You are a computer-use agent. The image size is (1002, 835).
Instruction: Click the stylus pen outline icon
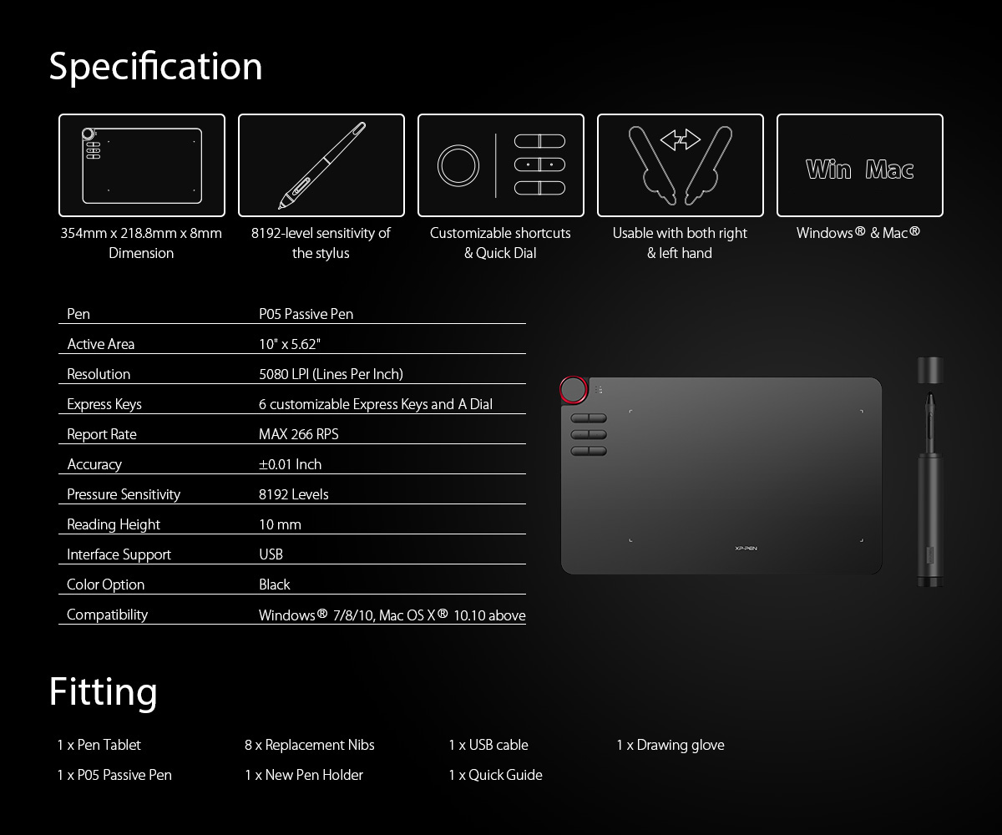pyautogui.click(x=321, y=165)
